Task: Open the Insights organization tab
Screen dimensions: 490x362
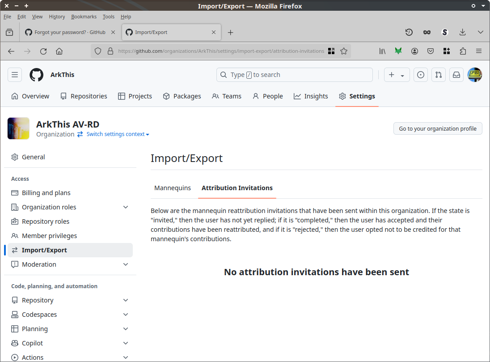Action: (311, 96)
